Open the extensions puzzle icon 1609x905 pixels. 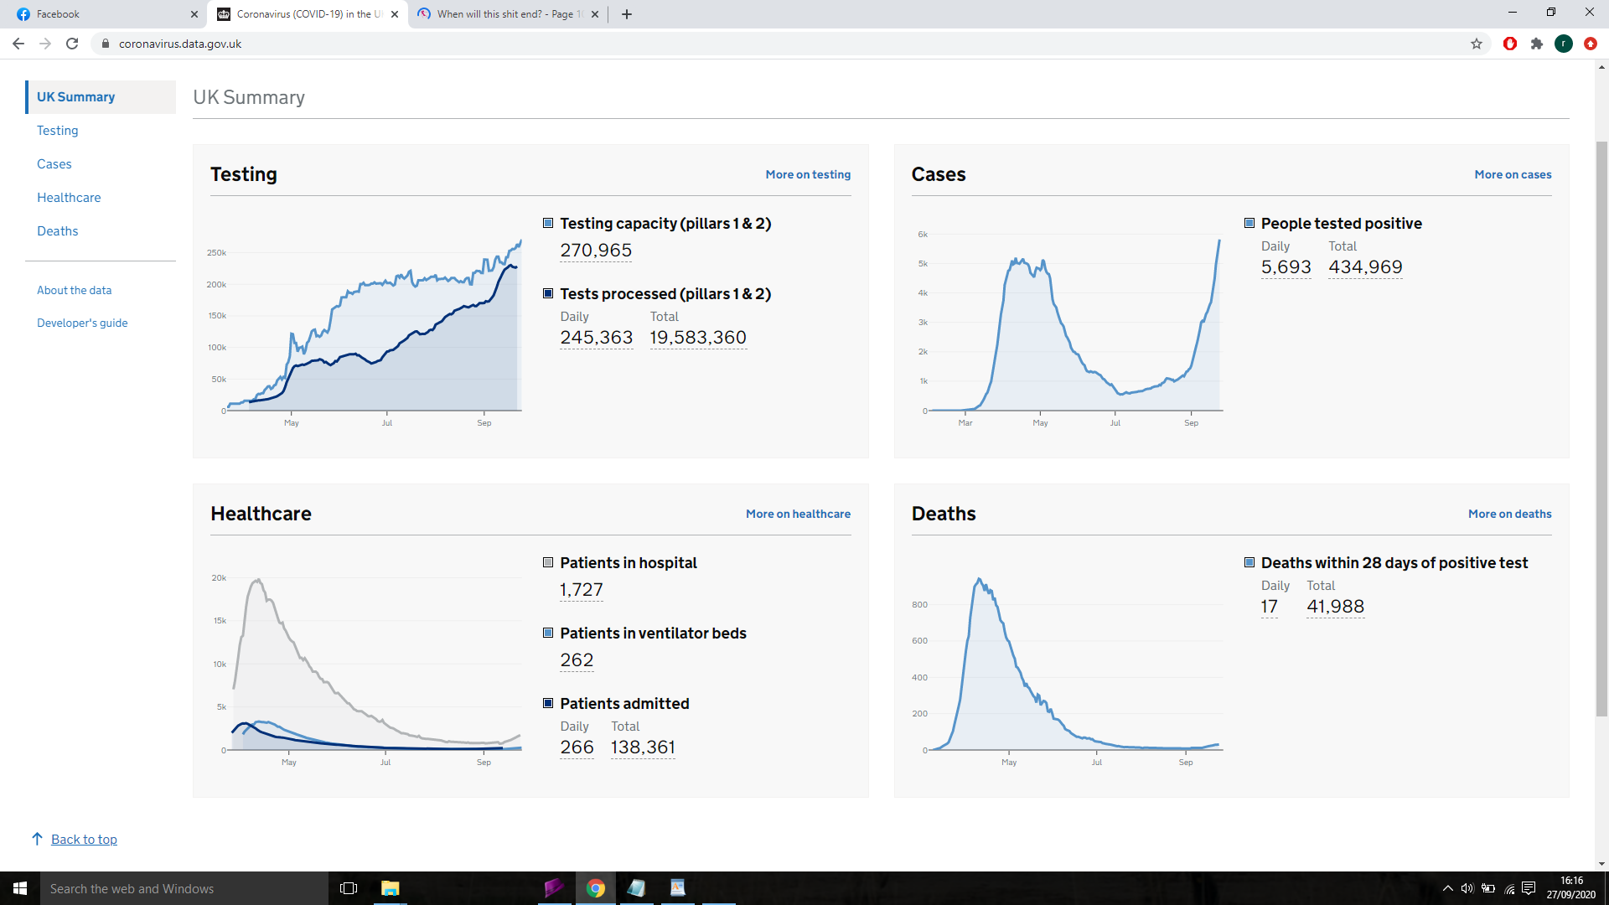pos(1537,44)
